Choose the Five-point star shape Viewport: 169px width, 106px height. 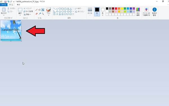(60, 14)
